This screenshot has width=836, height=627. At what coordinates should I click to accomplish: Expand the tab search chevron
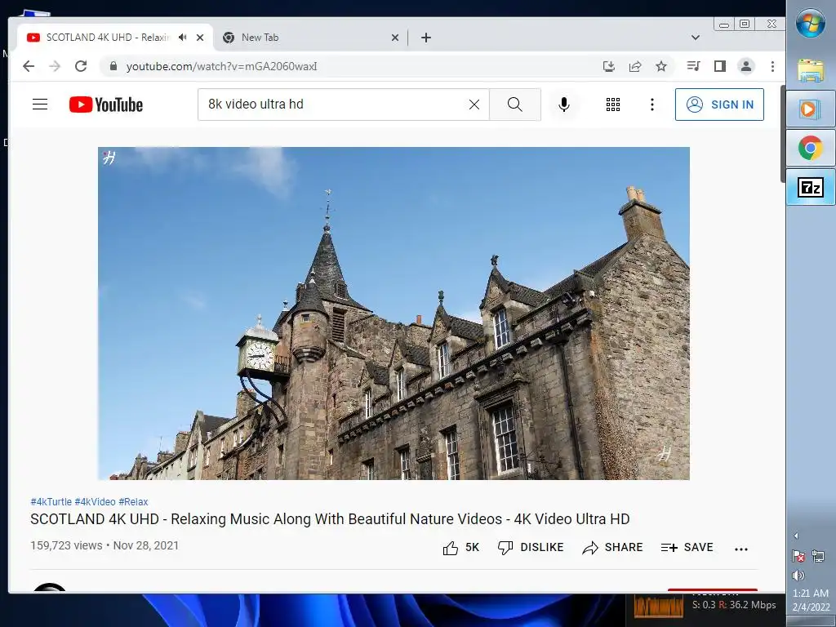point(696,38)
